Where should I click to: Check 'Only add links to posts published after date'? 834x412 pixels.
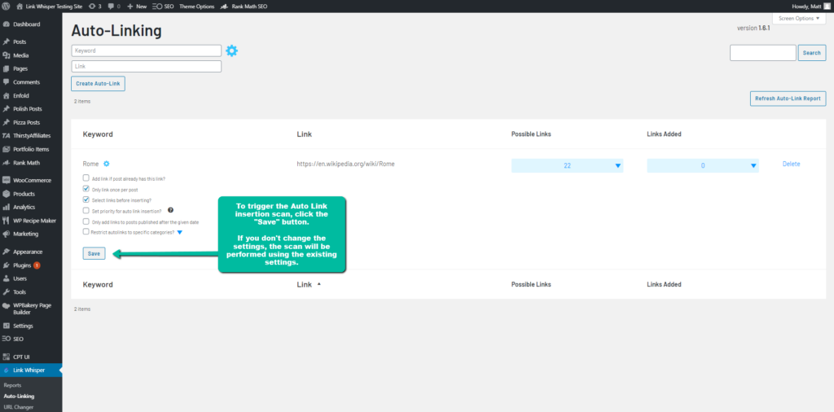86,221
